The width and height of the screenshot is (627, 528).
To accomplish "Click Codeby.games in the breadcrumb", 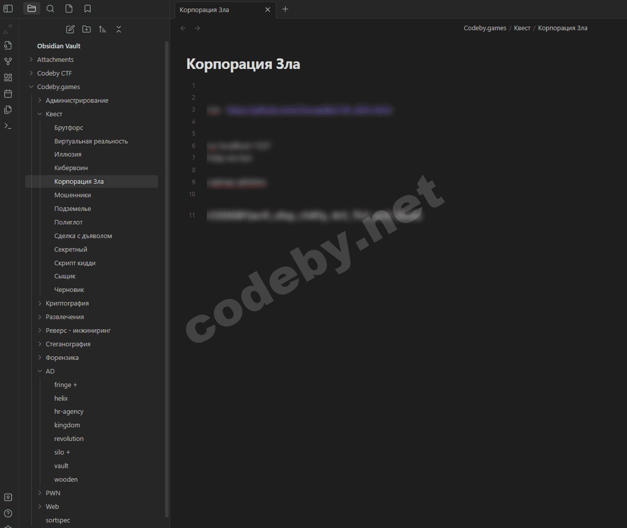I will (x=485, y=28).
